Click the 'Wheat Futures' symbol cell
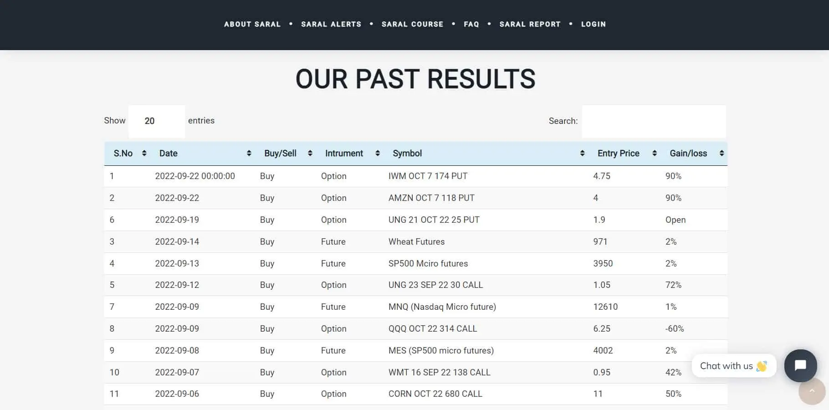The image size is (829, 410). pos(416,242)
